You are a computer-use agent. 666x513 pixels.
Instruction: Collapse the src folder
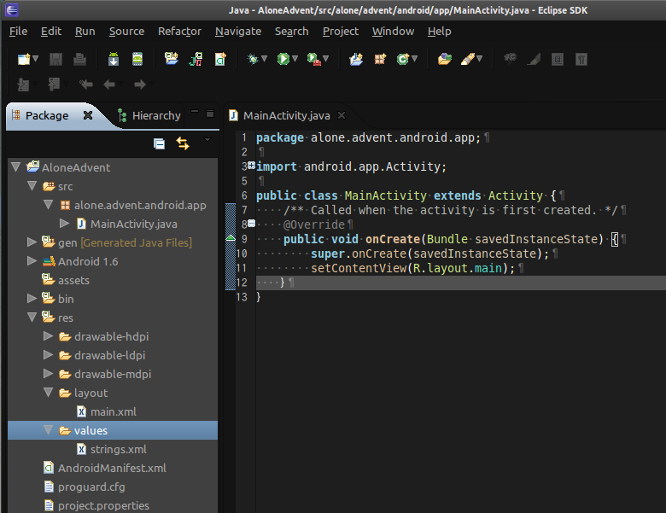point(32,185)
